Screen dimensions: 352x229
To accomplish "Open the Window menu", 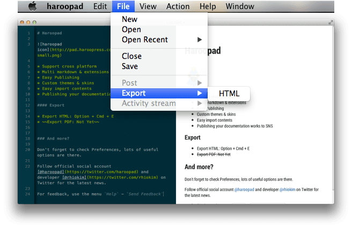I will point(240,6).
